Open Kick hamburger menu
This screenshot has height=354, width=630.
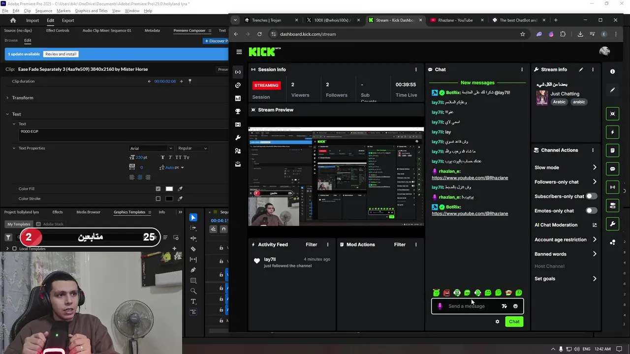[x=239, y=52]
